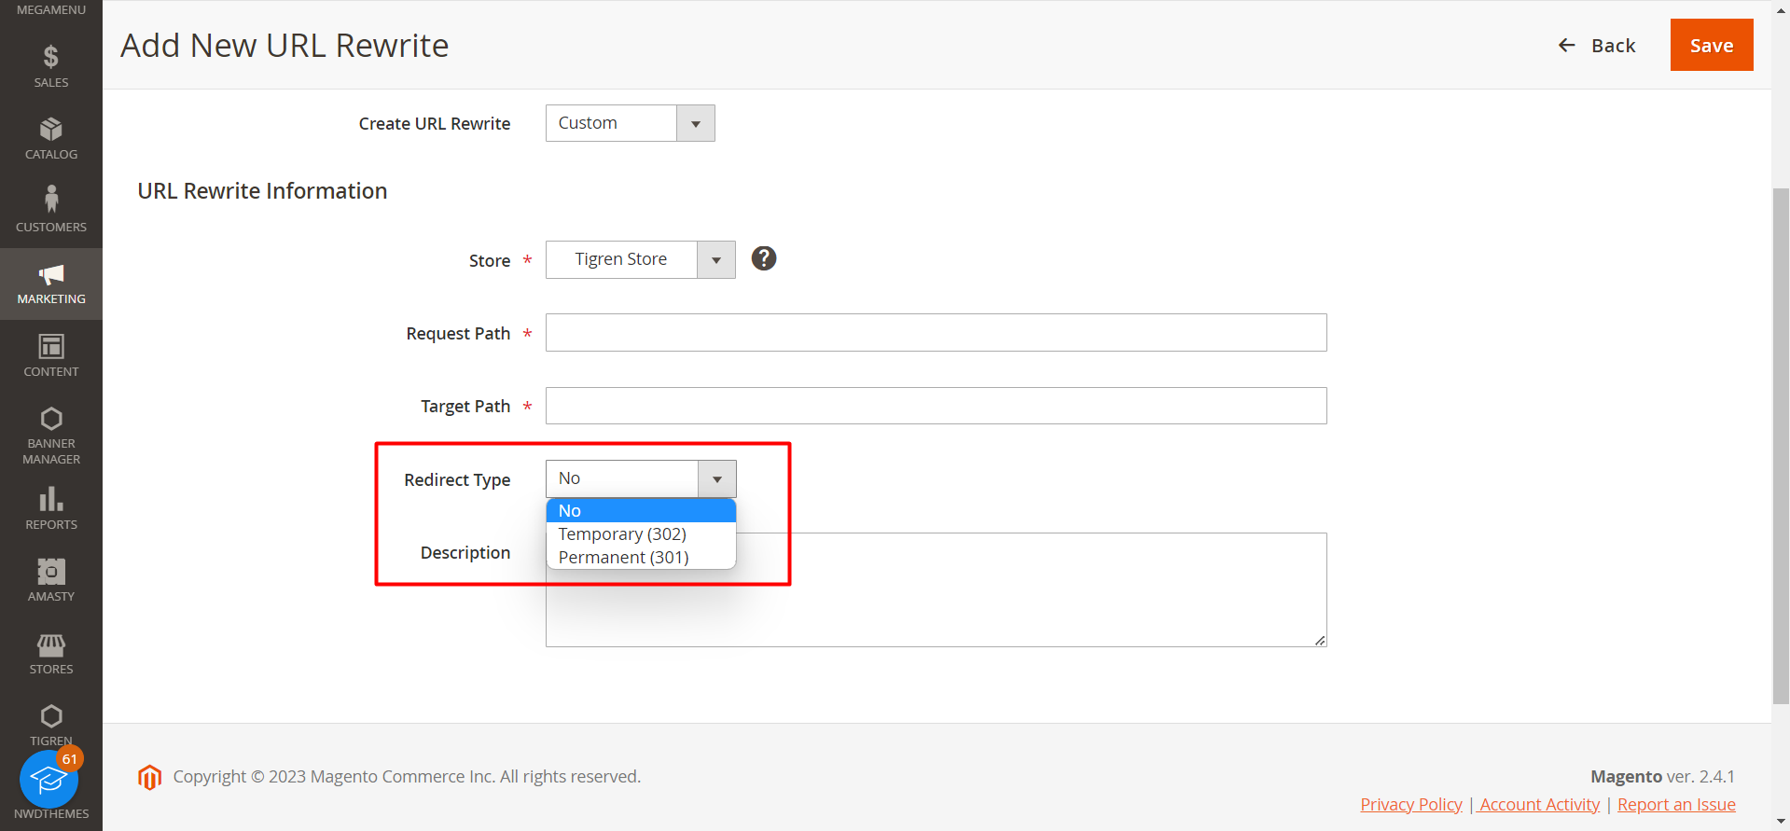Open the Stores storefront icon
The image size is (1790, 831).
pyautogui.click(x=51, y=644)
